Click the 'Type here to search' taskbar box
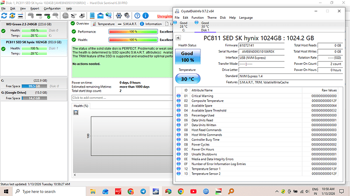350x196 pixels. [x=49, y=191]
